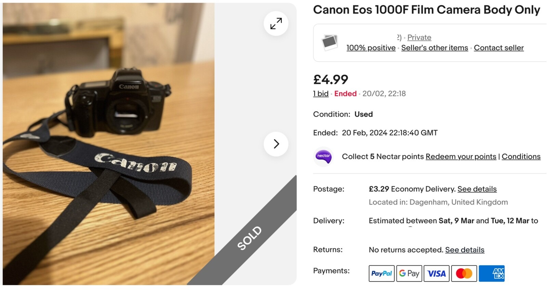Expand the product image to fullscreen
Screen dimensions: 547x290
pyautogui.click(x=276, y=24)
